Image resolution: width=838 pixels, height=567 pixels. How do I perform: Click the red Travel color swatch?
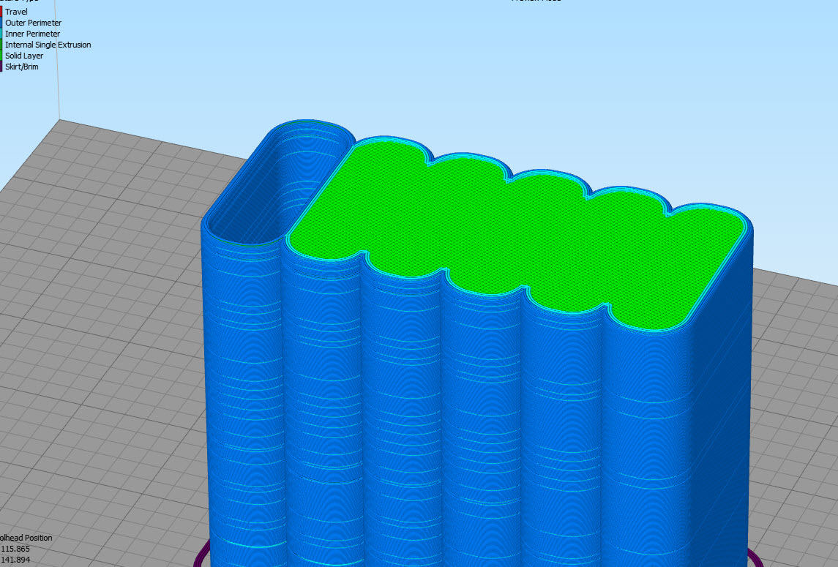click(1, 12)
